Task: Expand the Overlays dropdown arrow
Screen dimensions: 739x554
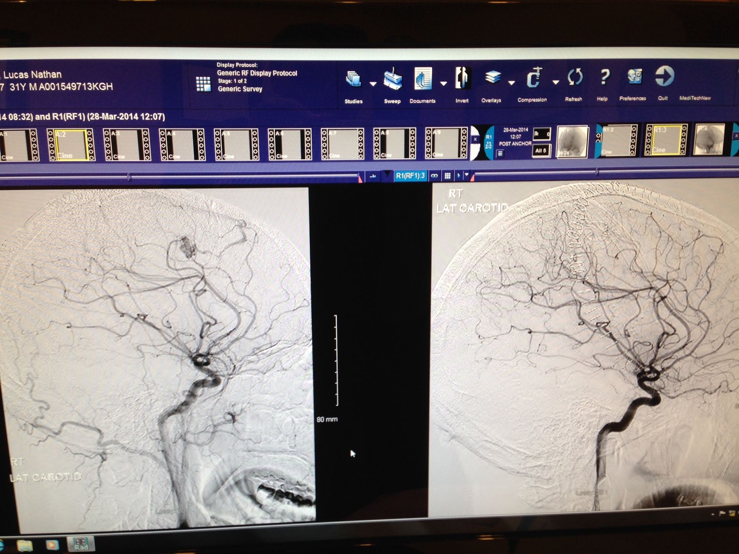Action: tap(511, 83)
